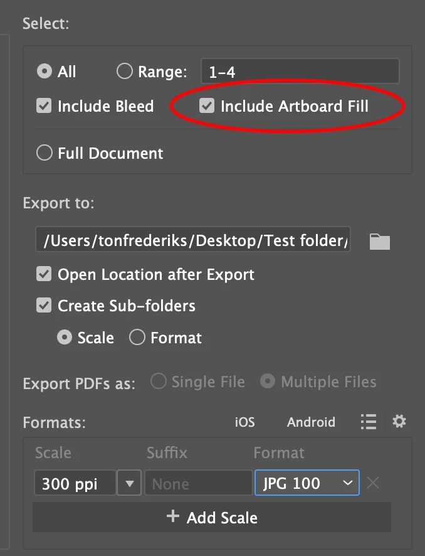Click the list view icon beside Android
This screenshot has height=556, width=425.
[369, 422]
